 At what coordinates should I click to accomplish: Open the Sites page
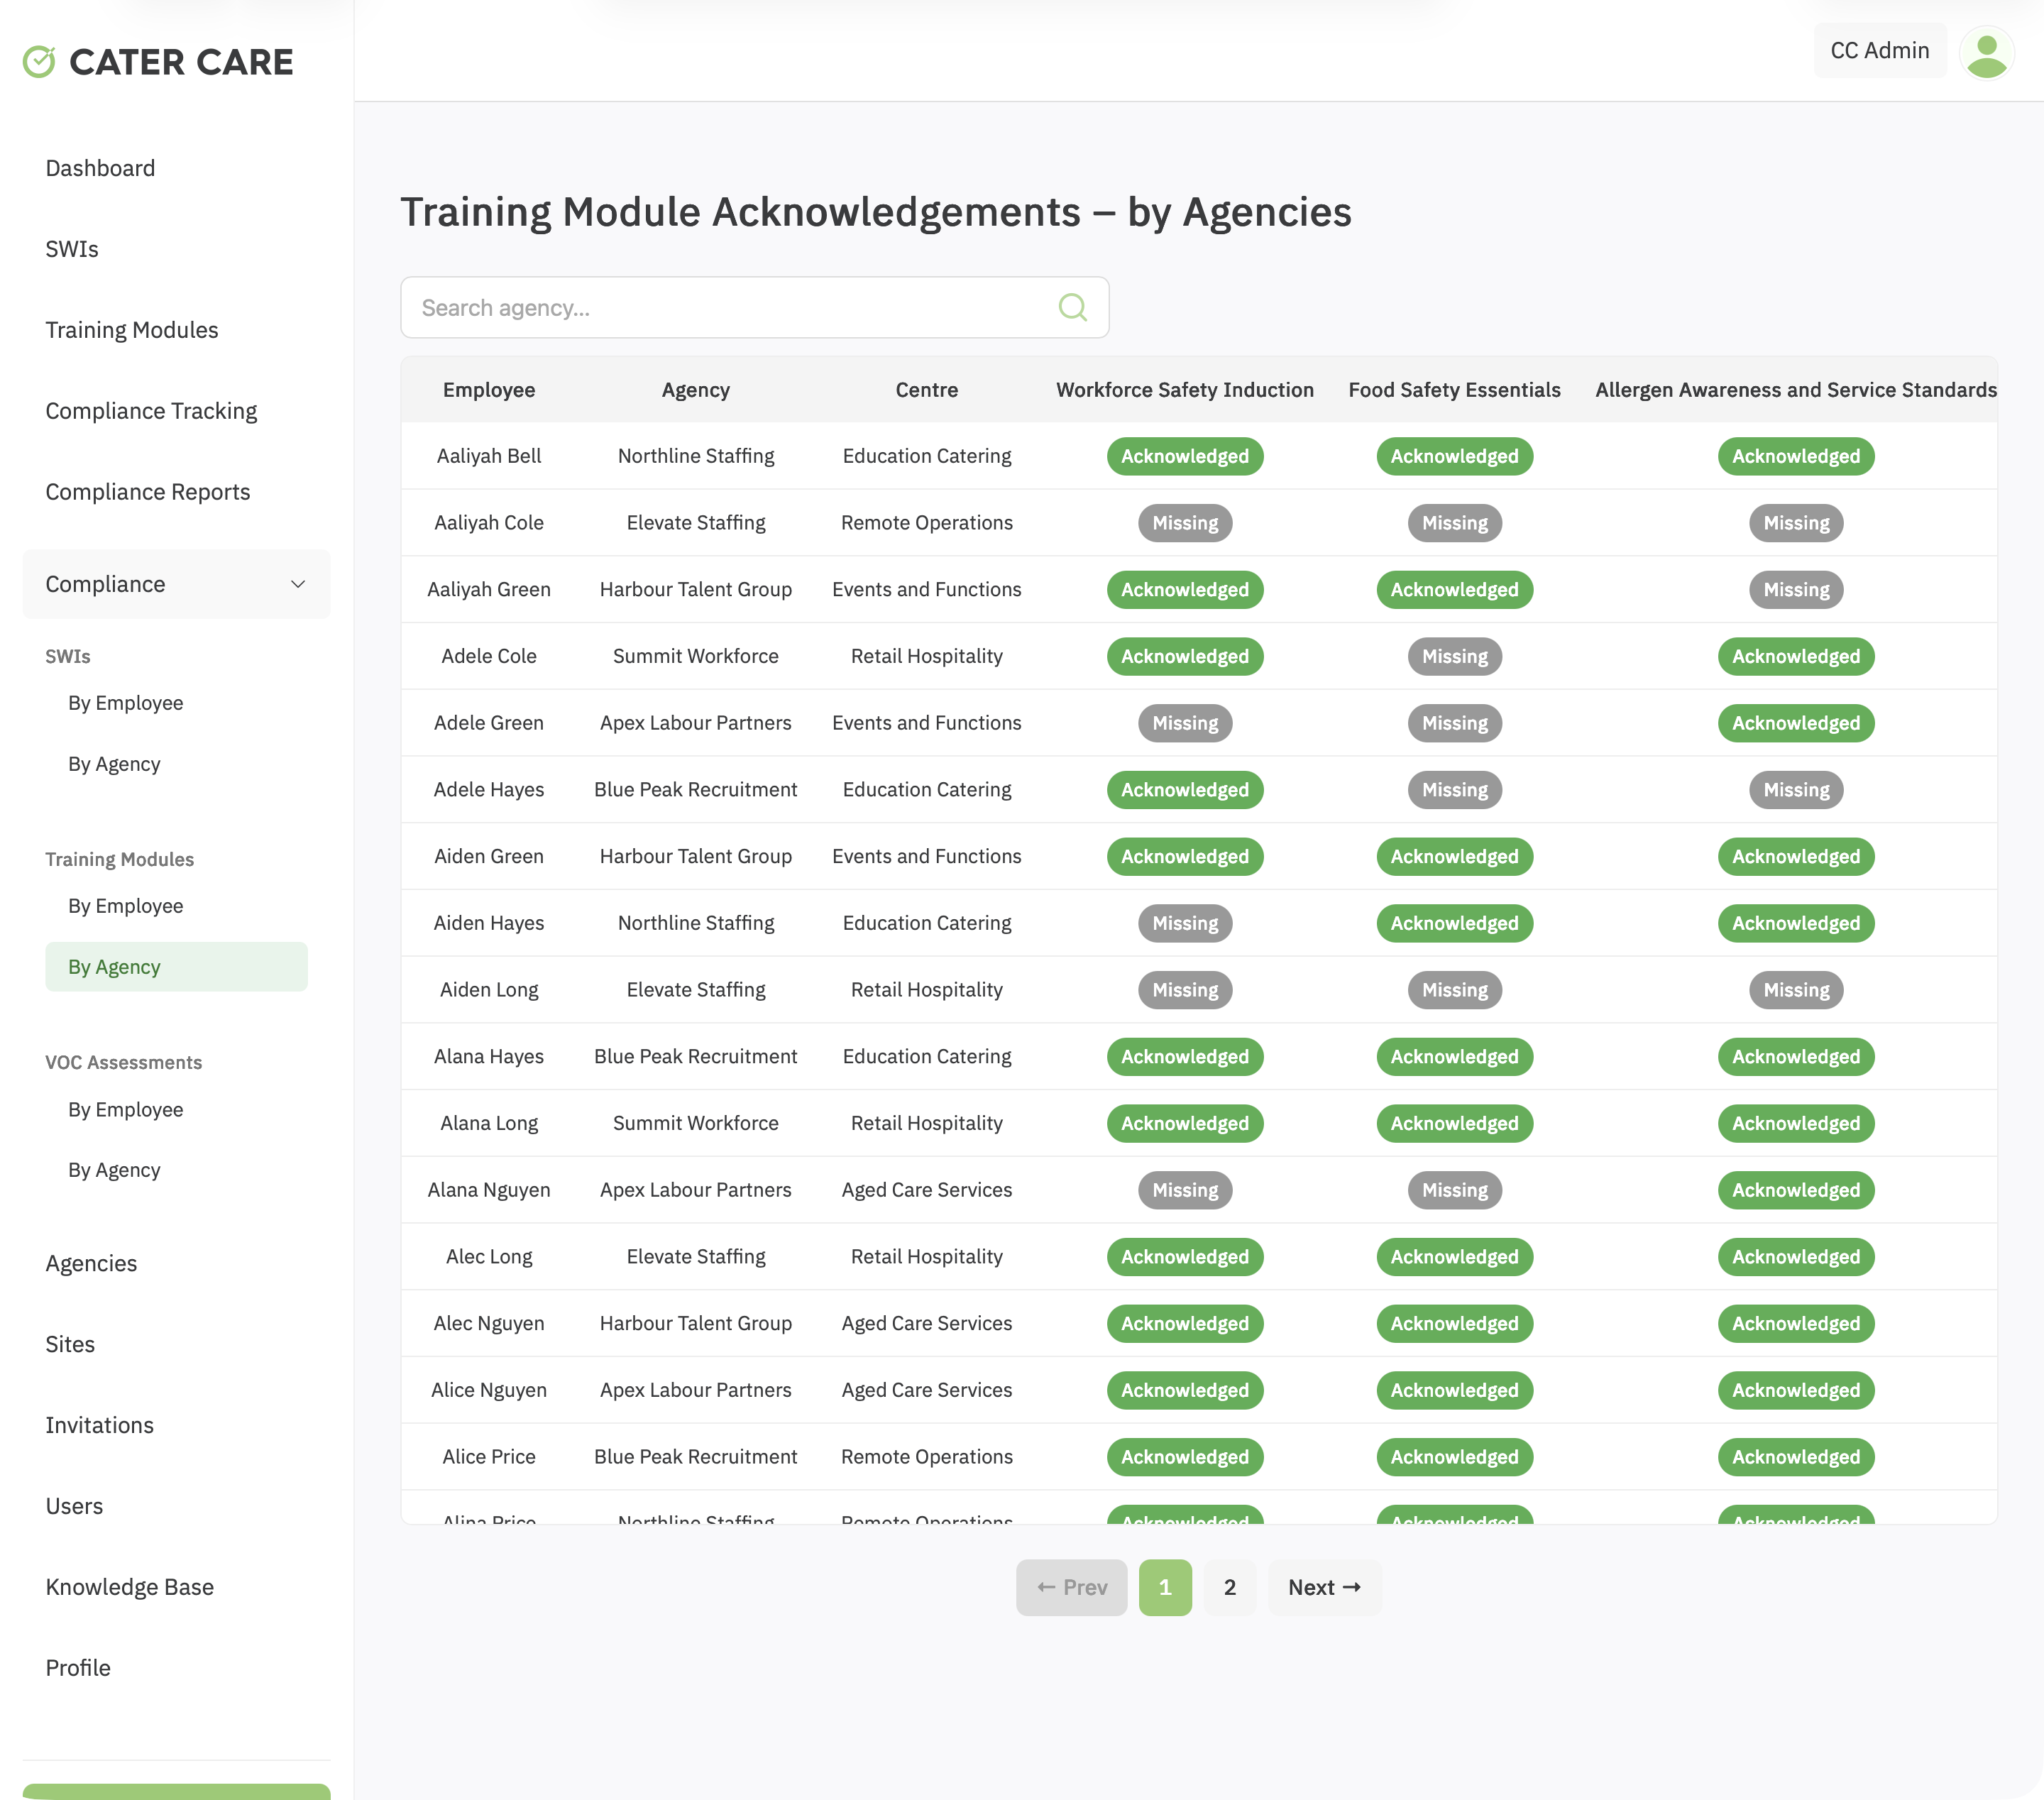(x=70, y=1344)
